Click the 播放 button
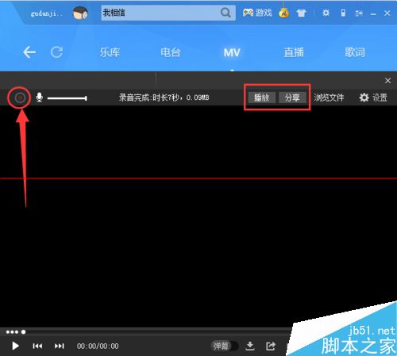397x356 pixels. pos(261,98)
